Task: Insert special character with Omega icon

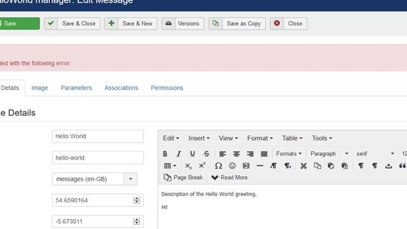Action: pyautogui.click(x=218, y=165)
